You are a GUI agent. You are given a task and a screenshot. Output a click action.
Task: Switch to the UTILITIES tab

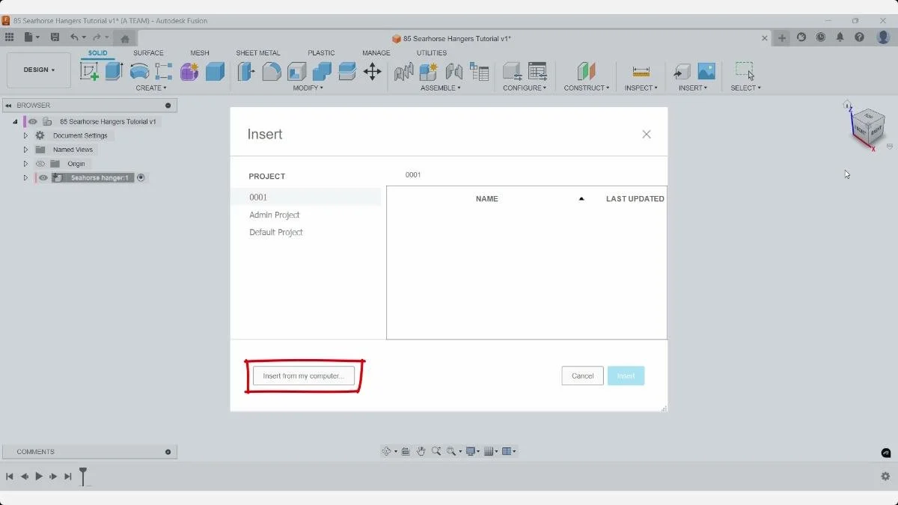point(432,53)
